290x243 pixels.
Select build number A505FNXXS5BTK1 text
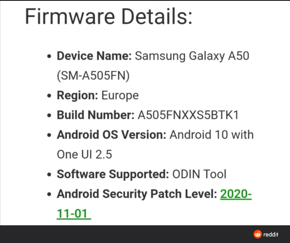pos(188,115)
